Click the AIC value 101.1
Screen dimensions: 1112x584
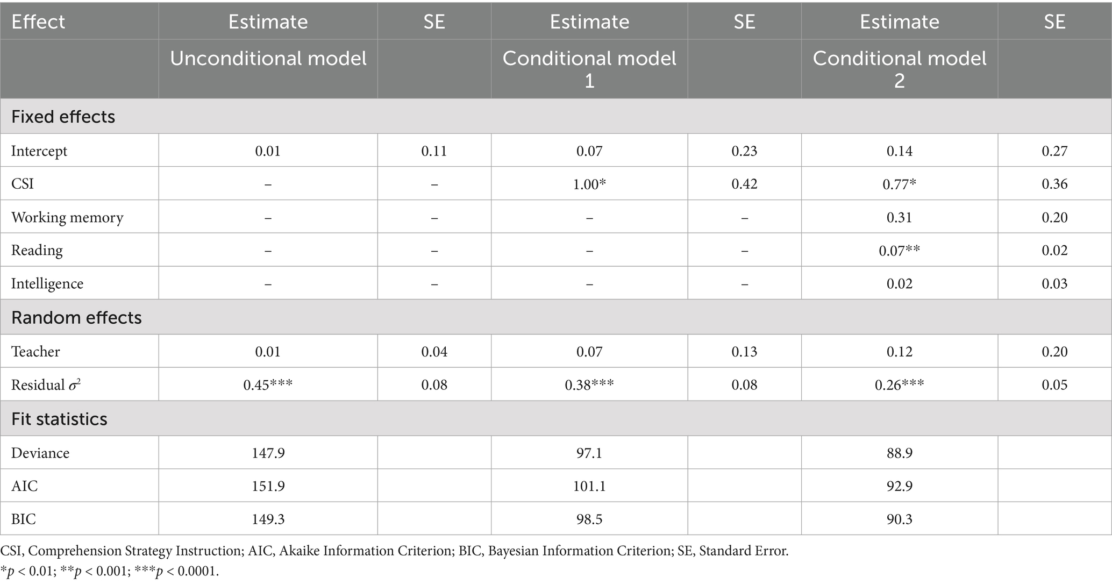(x=589, y=486)
